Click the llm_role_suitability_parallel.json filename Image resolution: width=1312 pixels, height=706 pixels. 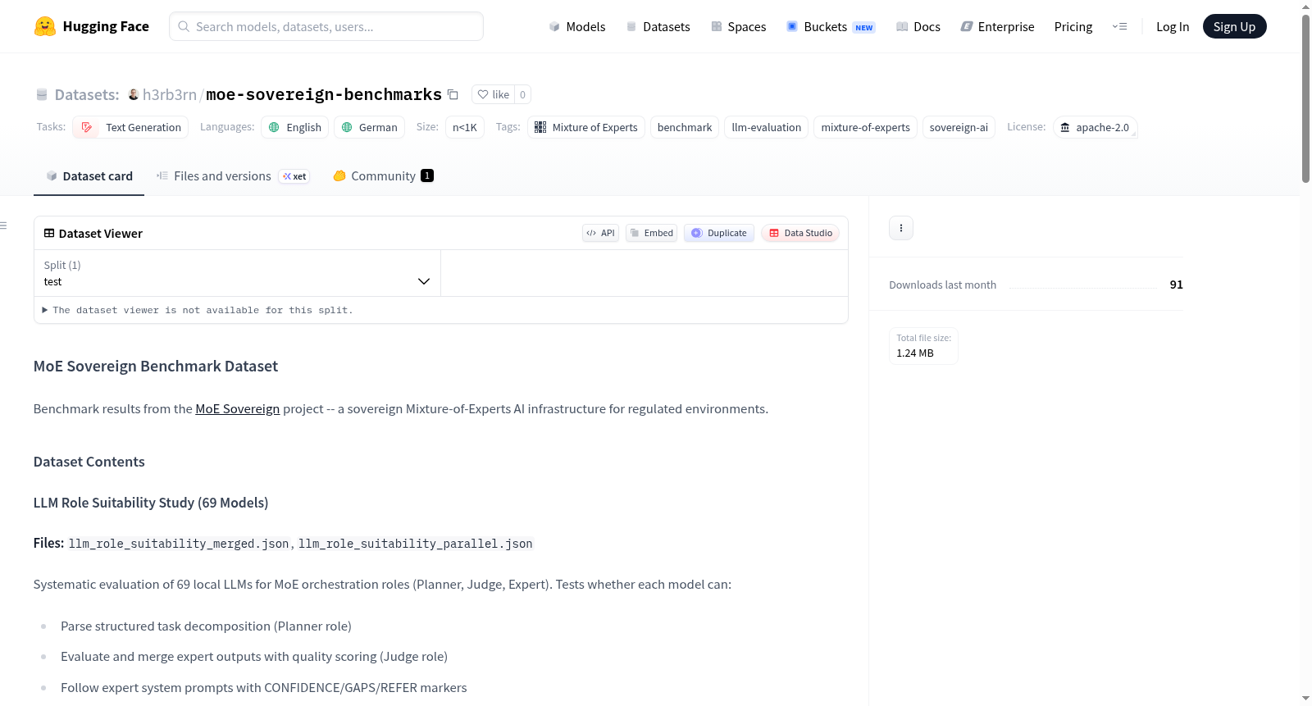click(416, 544)
